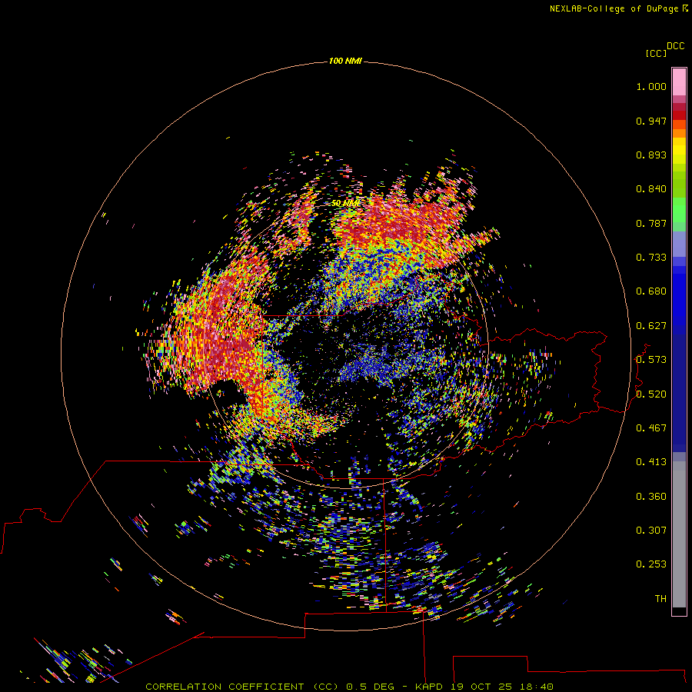692x692 pixels.
Task: Click the Correlation Coefficient caption at the bottom
Action: coord(350,687)
